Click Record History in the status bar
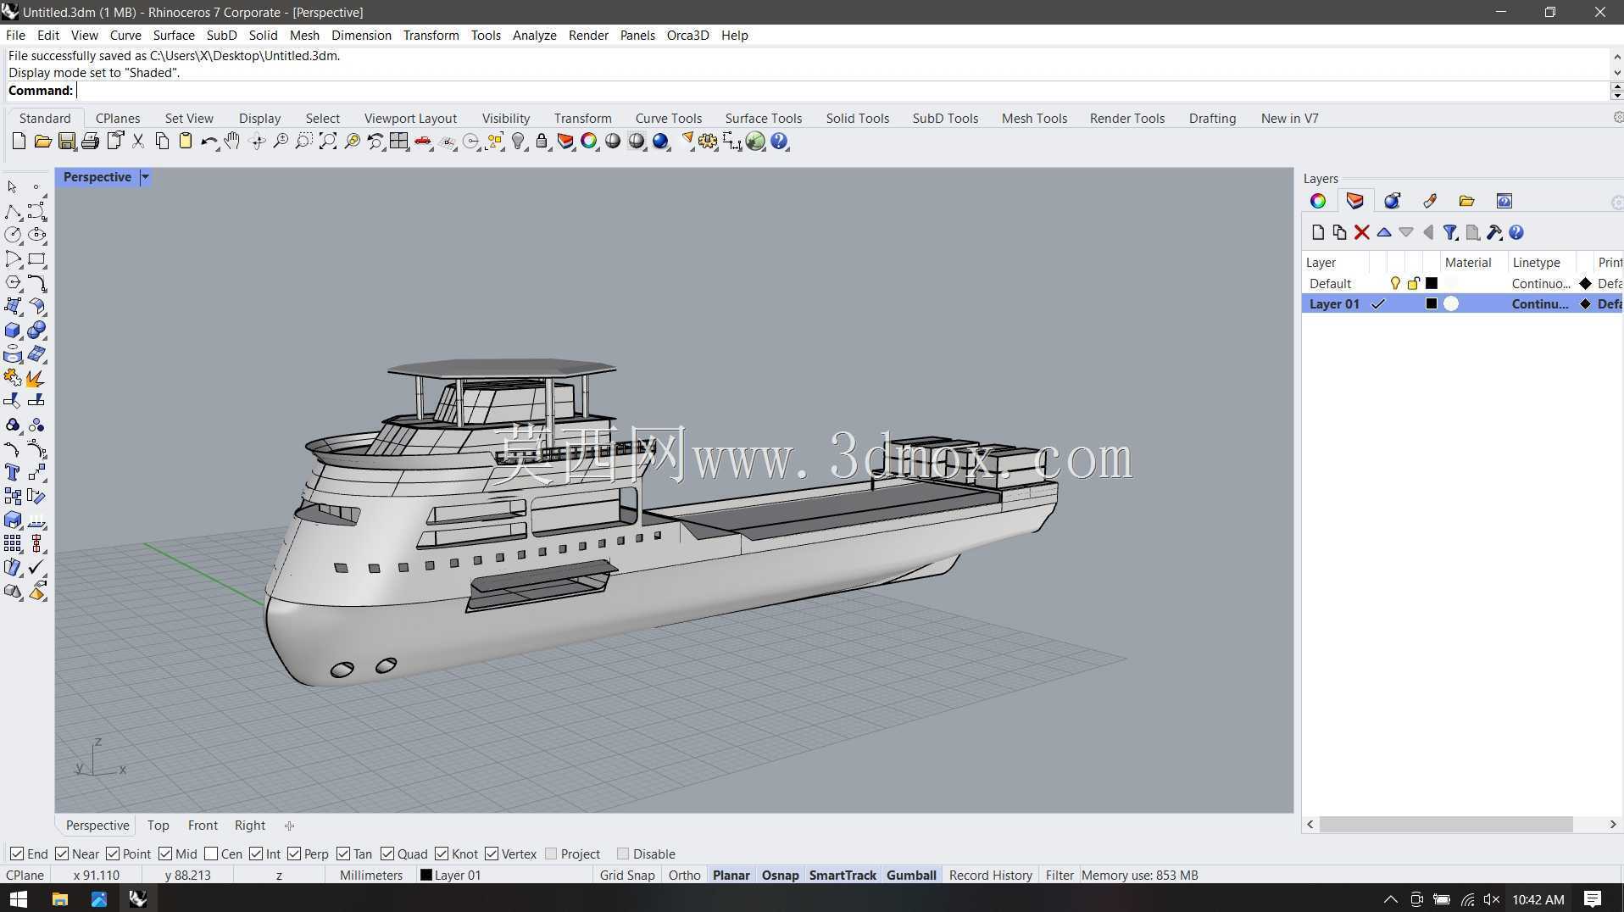 click(x=990, y=875)
